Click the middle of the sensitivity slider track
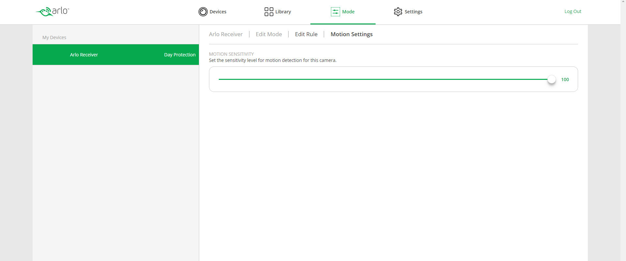The height and width of the screenshot is (261, 626). point(385,79)
